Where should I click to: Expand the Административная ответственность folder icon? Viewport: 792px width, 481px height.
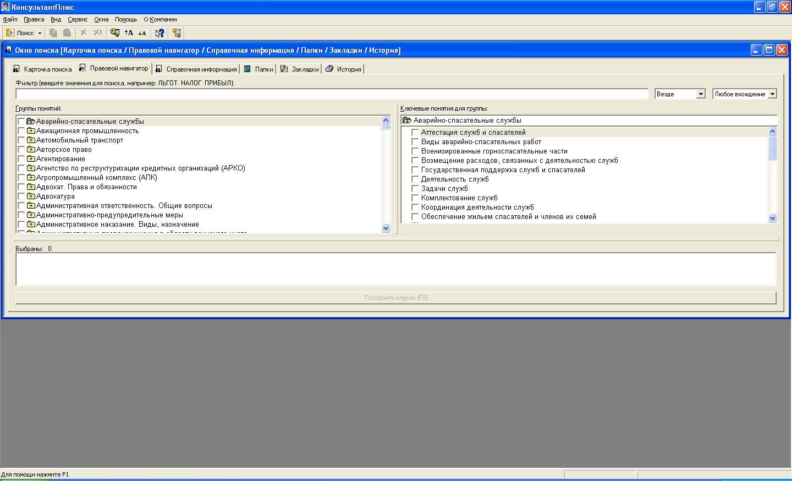click(x=31, y=206)
